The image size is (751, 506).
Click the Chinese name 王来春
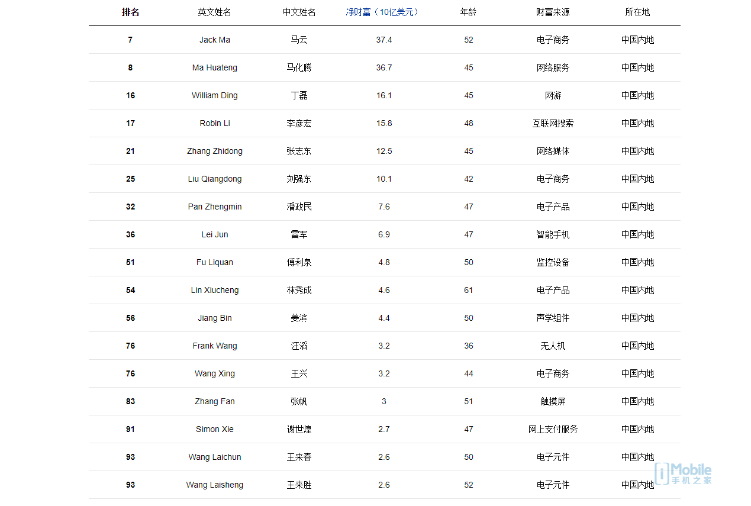299,457
